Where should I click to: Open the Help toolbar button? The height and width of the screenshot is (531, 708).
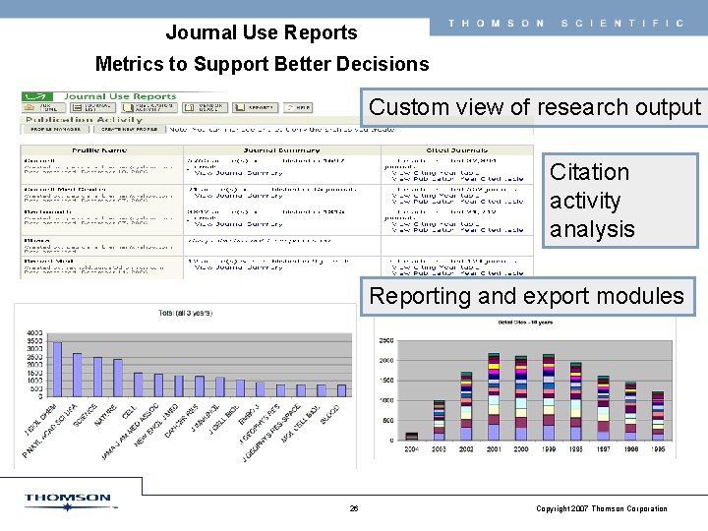tap(298, 108)
